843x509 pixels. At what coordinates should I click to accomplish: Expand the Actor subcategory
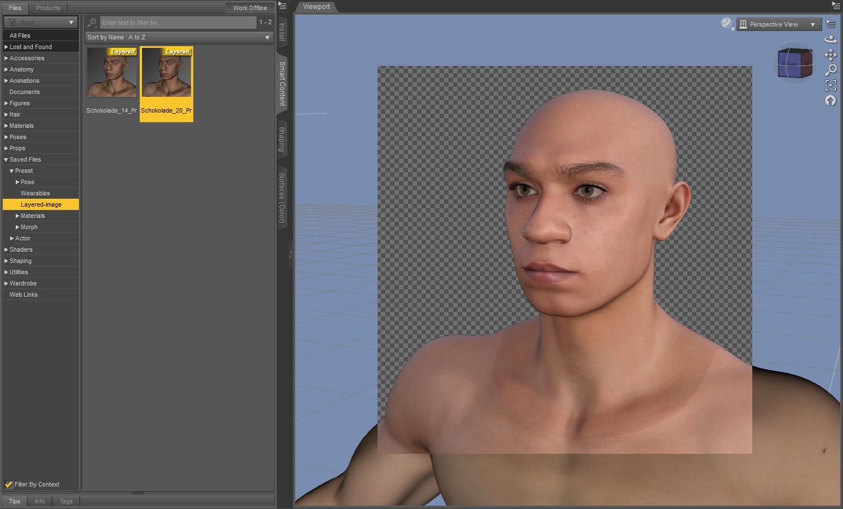pyautogui.click(x=12, y=238)
